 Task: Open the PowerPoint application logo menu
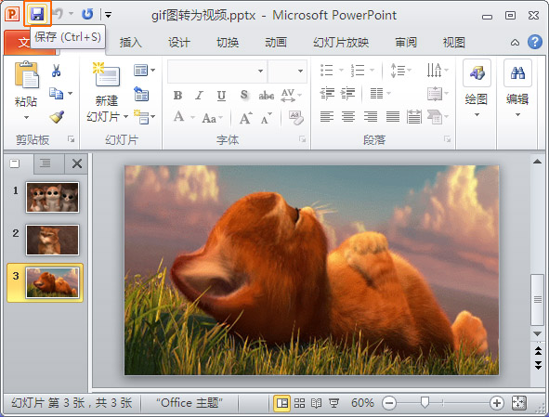tap(12, 14)
